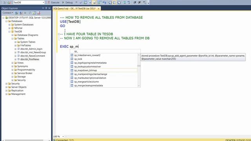Select Results to File option

[119, 2]
